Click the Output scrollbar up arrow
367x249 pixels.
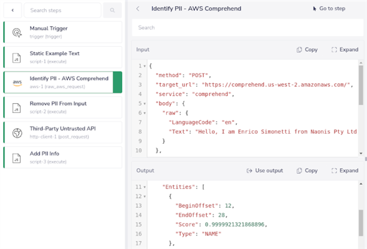point(361,184)
